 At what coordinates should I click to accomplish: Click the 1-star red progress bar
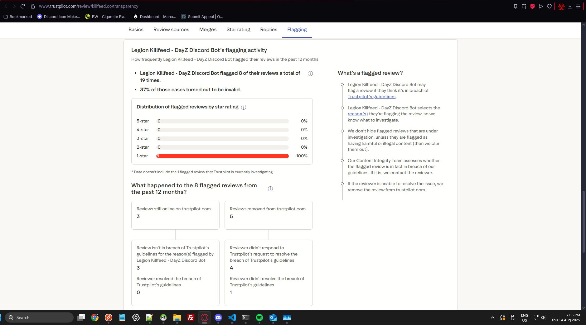click(222, 156)
